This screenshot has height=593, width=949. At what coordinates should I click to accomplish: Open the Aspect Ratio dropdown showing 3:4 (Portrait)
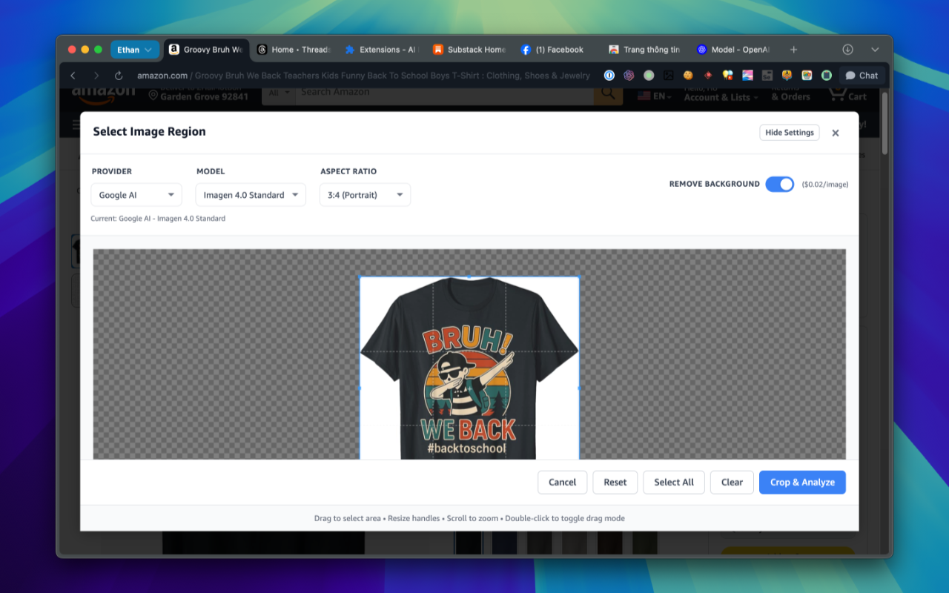365,195
